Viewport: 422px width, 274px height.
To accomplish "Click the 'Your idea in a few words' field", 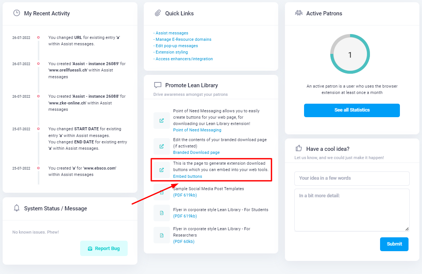I will pos(352,179).
